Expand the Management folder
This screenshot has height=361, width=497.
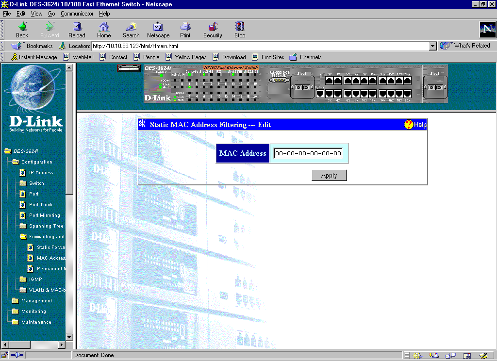[16, 301]
